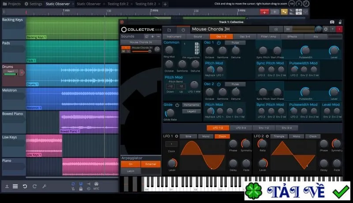Screen dimensions: 353x203
Task: Click the camera screenshot icon
Action: 332,22
